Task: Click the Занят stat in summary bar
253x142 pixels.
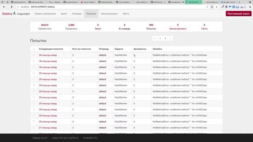Action: [98, 27]
